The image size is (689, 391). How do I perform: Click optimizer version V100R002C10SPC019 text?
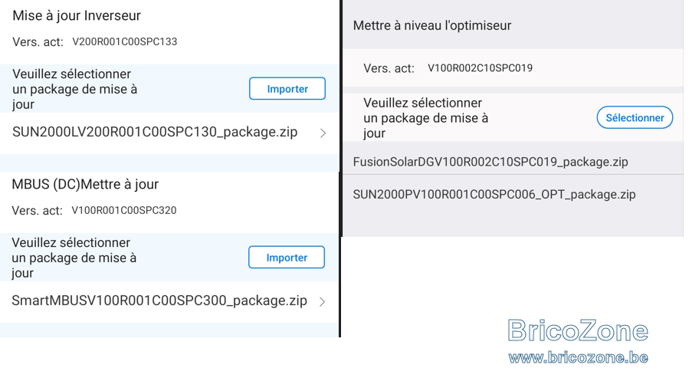480,68
